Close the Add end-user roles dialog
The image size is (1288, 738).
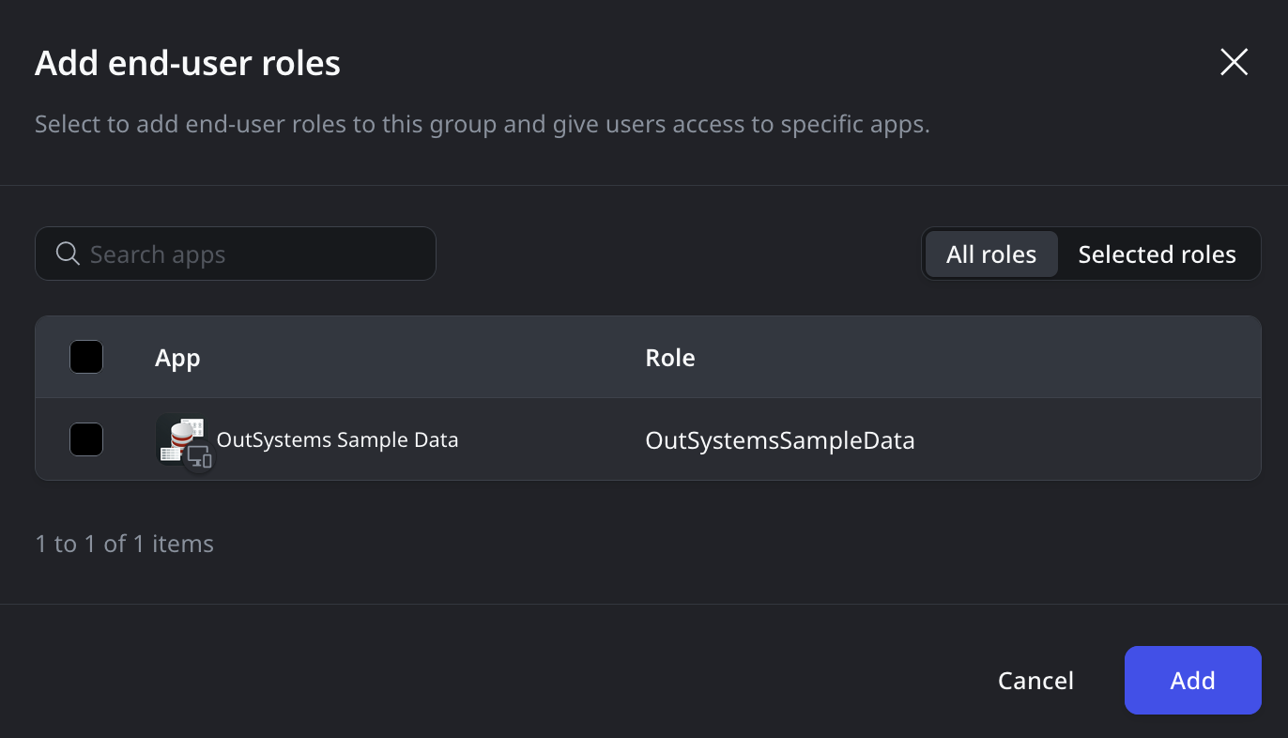coord(1234,62)
